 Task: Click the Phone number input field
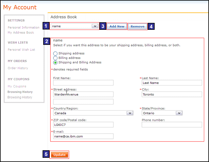172,125
